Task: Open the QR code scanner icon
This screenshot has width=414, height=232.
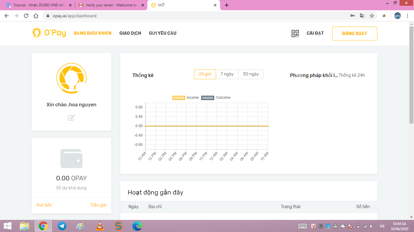Action: (x=295, y=34)
